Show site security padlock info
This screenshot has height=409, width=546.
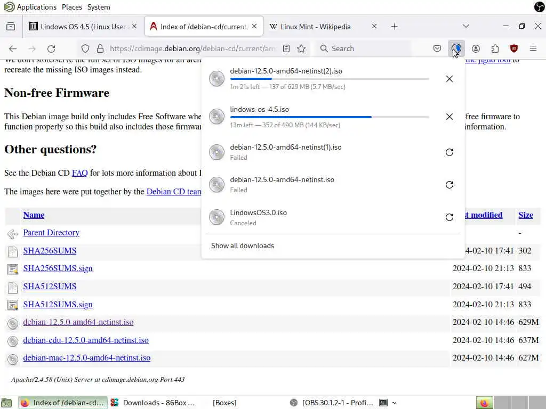point(100,48)
